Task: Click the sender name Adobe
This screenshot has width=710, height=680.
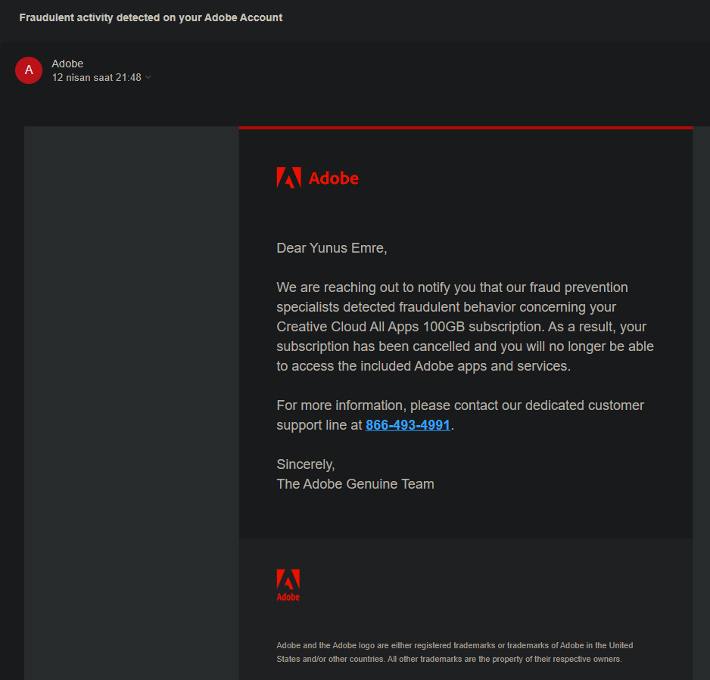Action: coord(67,64)
